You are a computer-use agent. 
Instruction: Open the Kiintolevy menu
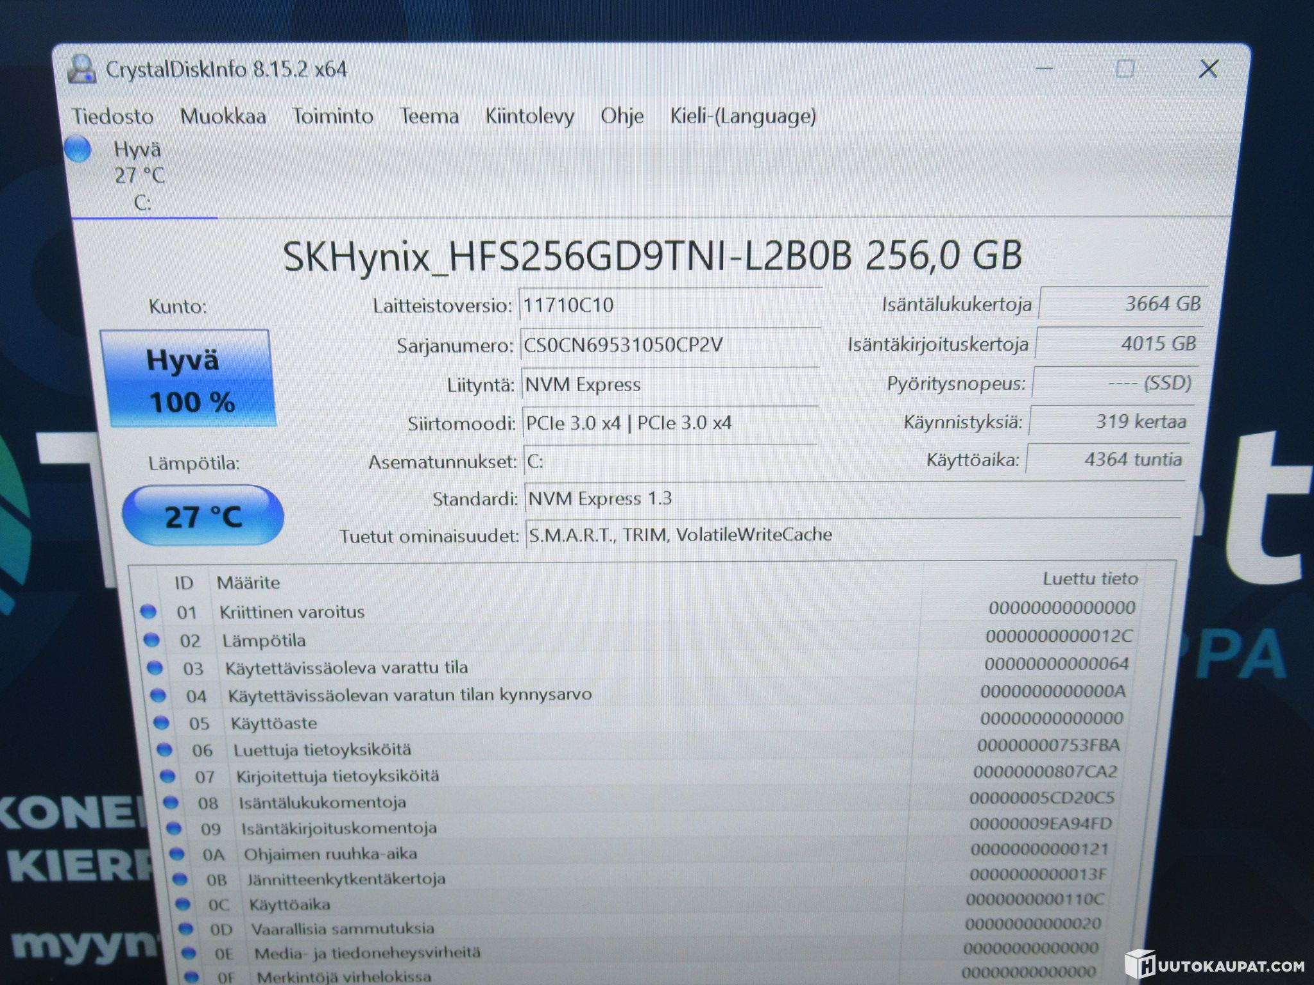pyautogui.click(x=529, y=116)
